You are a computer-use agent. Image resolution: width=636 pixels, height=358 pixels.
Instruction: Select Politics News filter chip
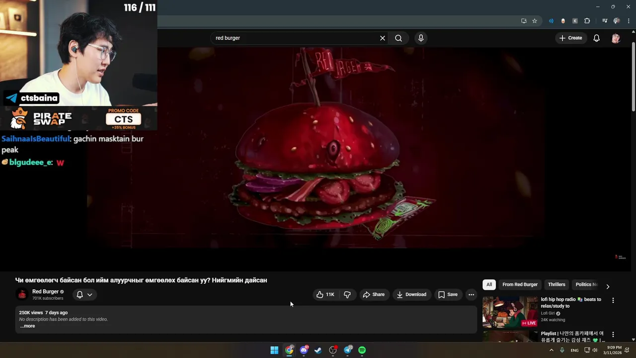586,284
